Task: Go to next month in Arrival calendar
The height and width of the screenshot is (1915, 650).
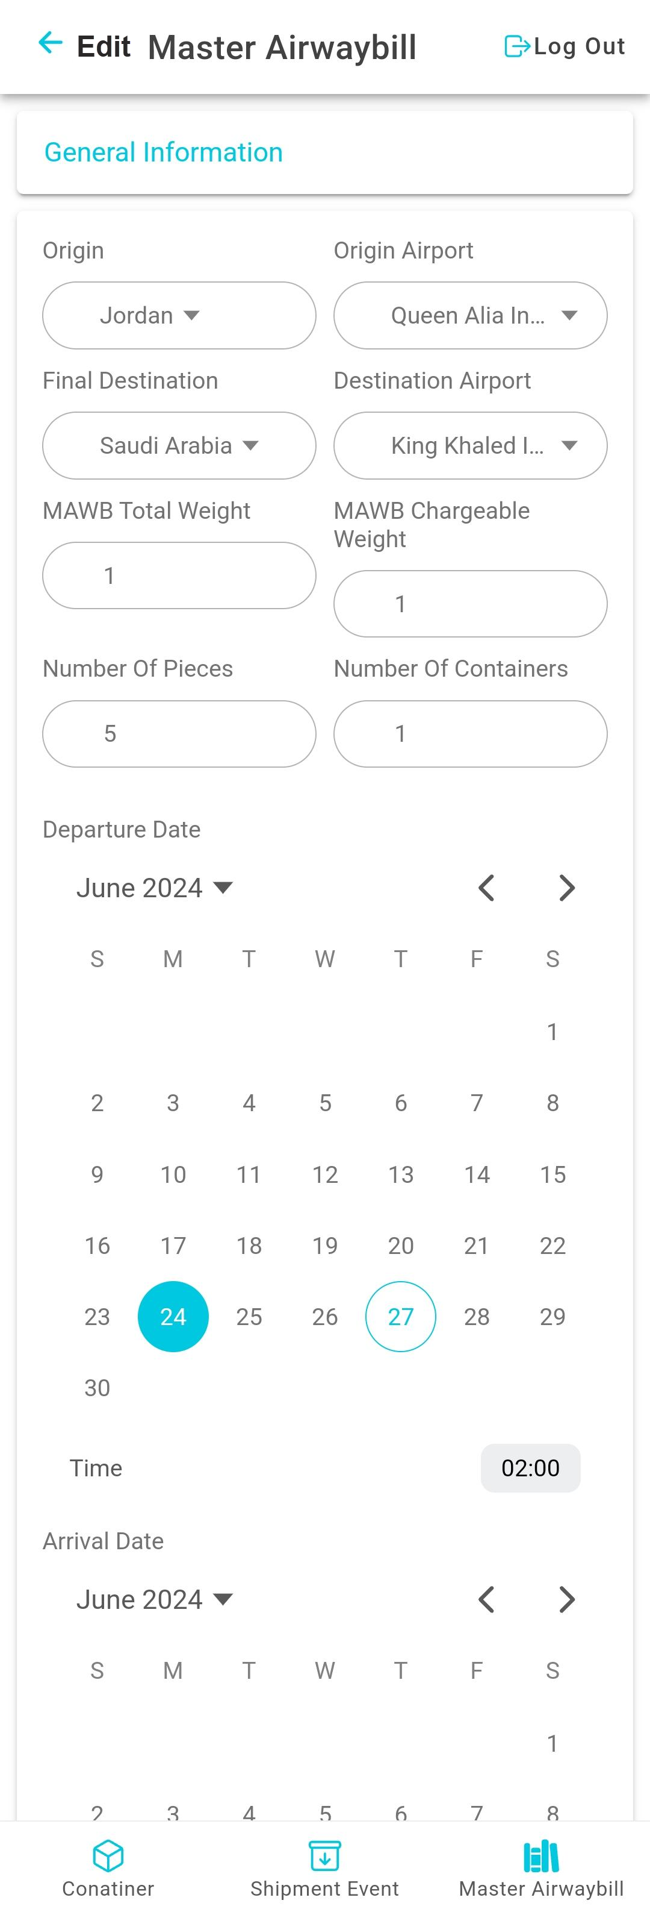Action: (x=567, y=1599)
